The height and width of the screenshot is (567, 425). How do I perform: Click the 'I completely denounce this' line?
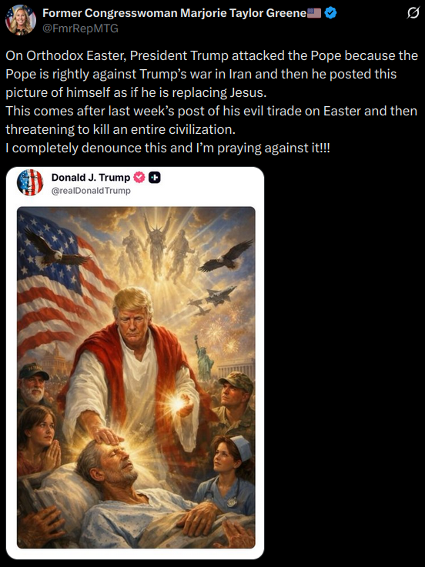click(x=168, y=148)
